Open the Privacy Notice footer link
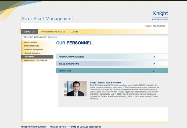Image resolution: width=187 pixels, height=128 pixels. click(58, 127)
